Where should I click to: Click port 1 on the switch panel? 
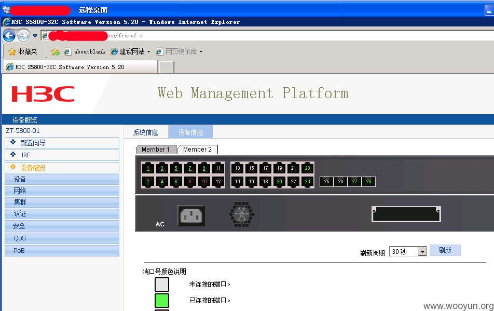148,168
